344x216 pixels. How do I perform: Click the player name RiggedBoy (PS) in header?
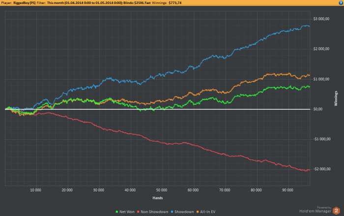click(x=25, y=3)
